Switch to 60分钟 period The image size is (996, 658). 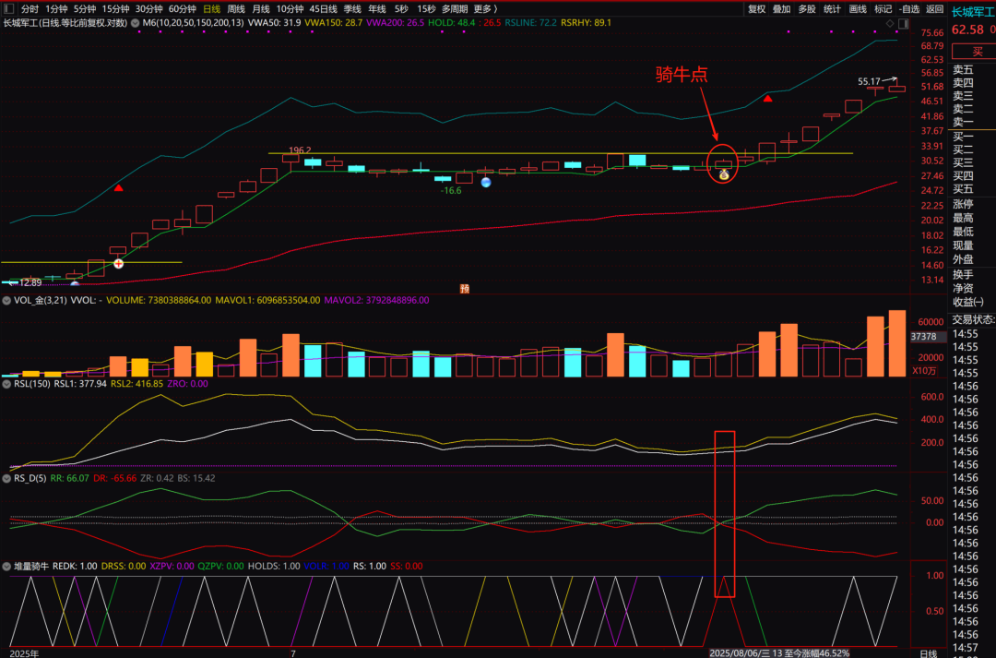click(183, 9)
